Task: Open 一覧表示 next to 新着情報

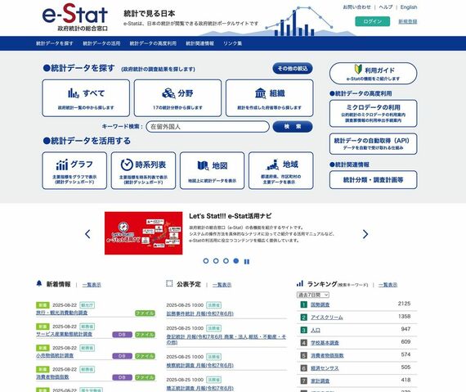Action: [92, 285]
